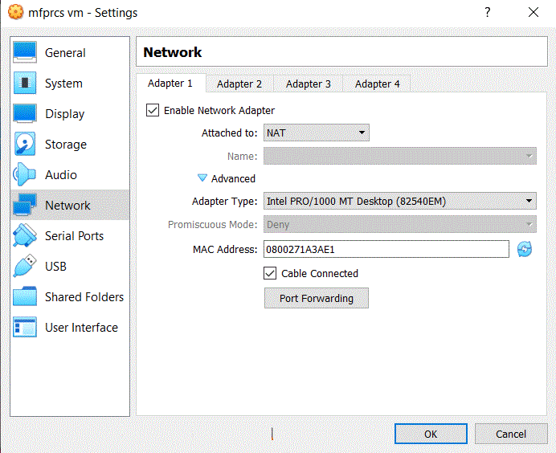Viewport: 556px width, 453px height.
Task: Click the Advanced label text
Action: click(x=233, y=178)
